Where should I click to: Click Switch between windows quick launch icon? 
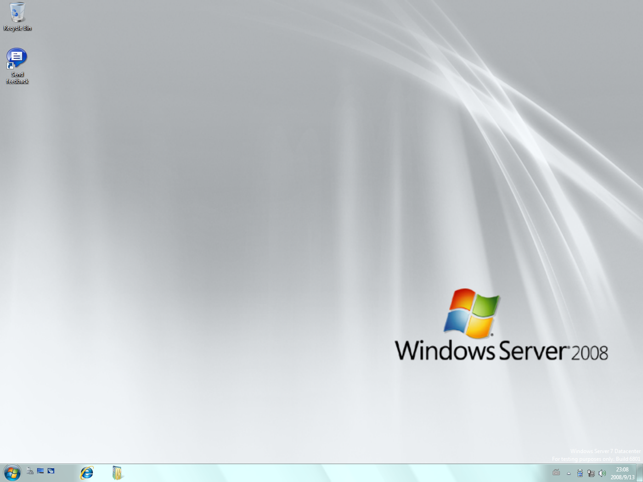pyautogui.click(x=51, y=471)
